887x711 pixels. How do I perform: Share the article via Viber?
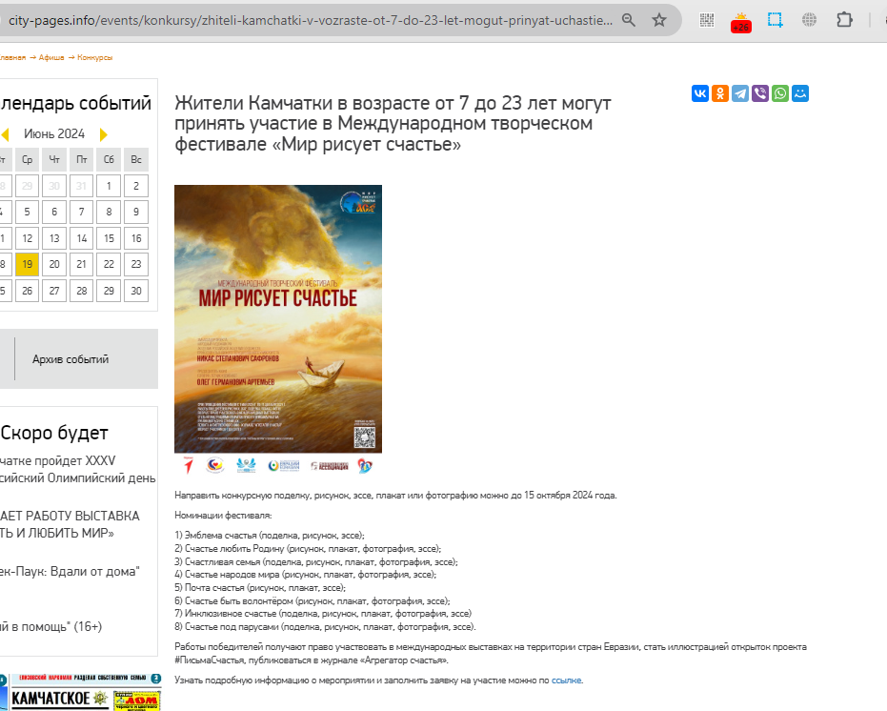(x=760, y=93)
